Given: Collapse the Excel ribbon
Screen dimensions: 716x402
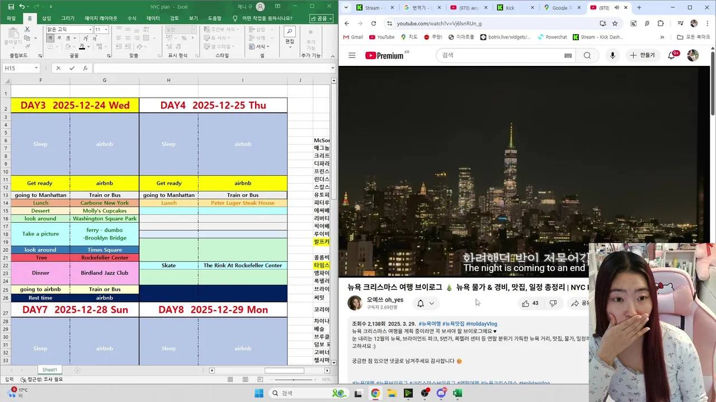Looking at the screenshot, I should coord(333,56).
